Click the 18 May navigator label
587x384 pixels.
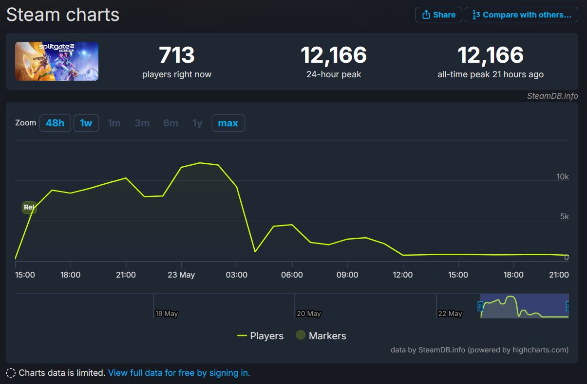(x=167, y=314)
